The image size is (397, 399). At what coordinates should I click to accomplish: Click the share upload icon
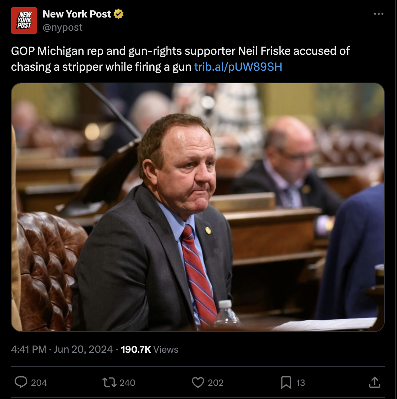click(x=375, y=382)
